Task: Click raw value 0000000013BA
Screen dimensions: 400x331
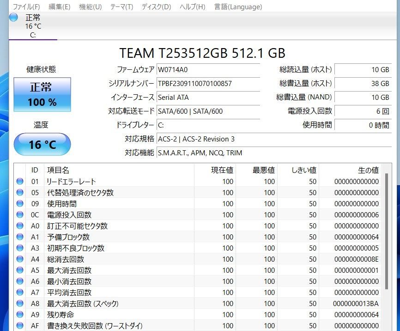Action: 356,304
